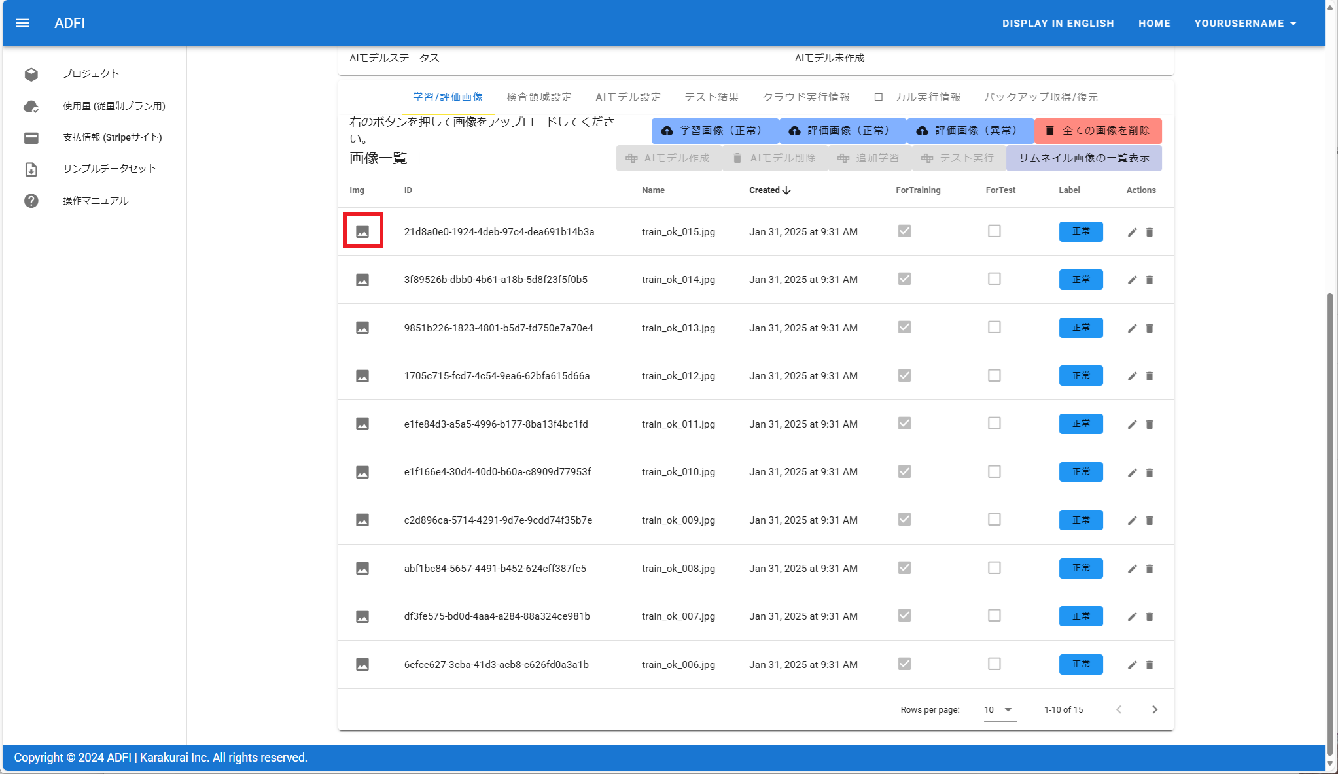This screenshot has width=1338, height=774.
Task: Open the テスト結果 tab
Action: [x=711, y=97]
